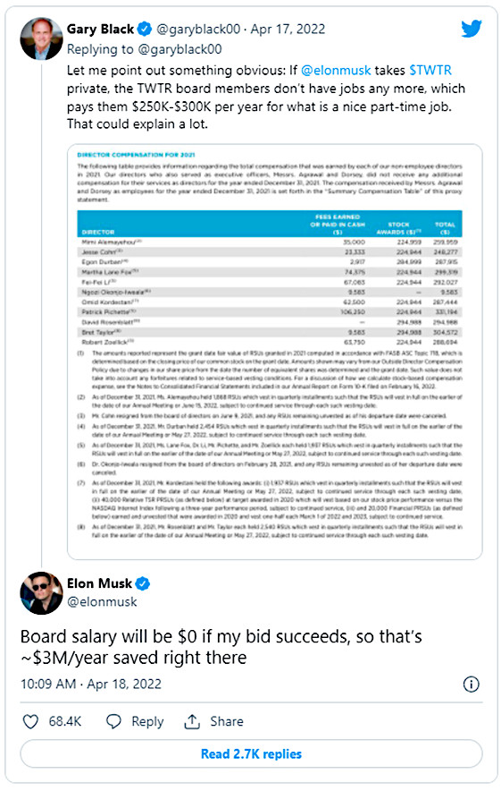This screenshot has height=791, width=501.
Task: Click the Elon Musk display name
Action: coord(100,583)
